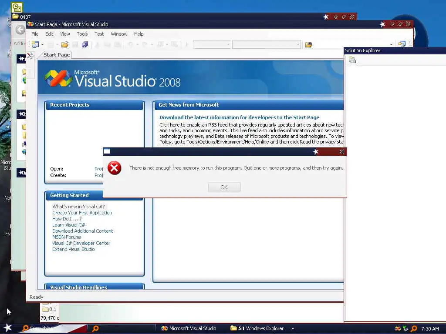Click the Visual Studio tray icon
This screenshot has height=334, width=446.
pyautogui.click(x=398, y=328)
